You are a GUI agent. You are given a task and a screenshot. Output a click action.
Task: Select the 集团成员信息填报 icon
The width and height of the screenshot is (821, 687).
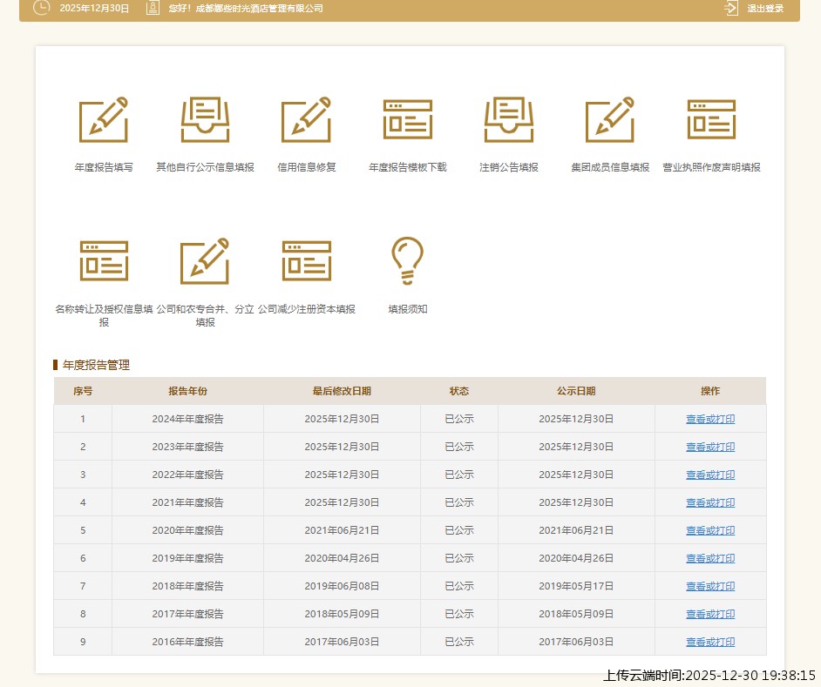[609, 120]
